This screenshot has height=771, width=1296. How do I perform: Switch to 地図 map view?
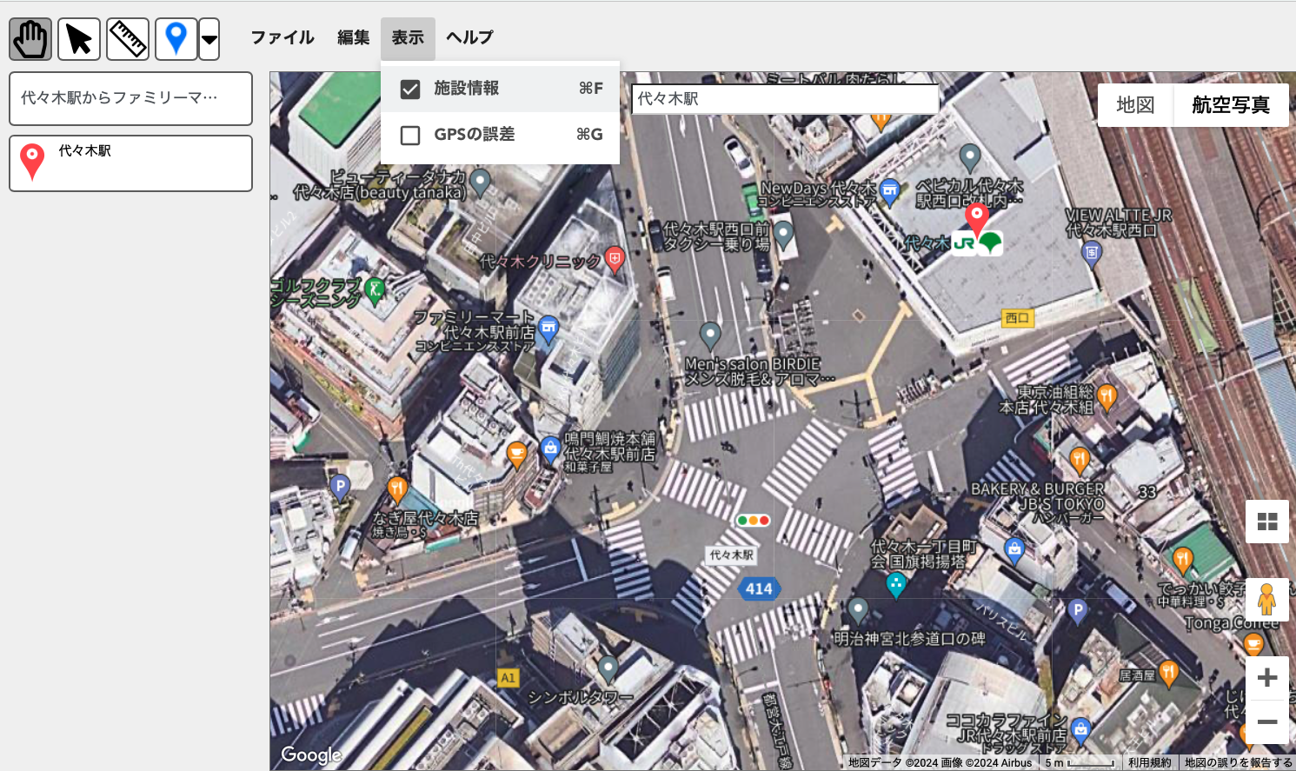pyautogui.click(x=1135, y=105)
